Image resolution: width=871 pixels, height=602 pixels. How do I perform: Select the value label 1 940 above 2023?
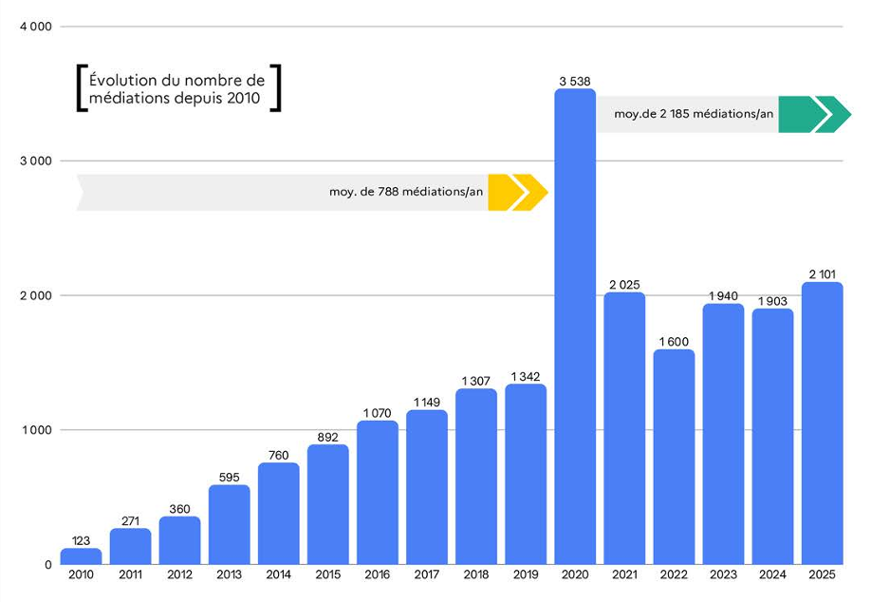coord(724,295)
